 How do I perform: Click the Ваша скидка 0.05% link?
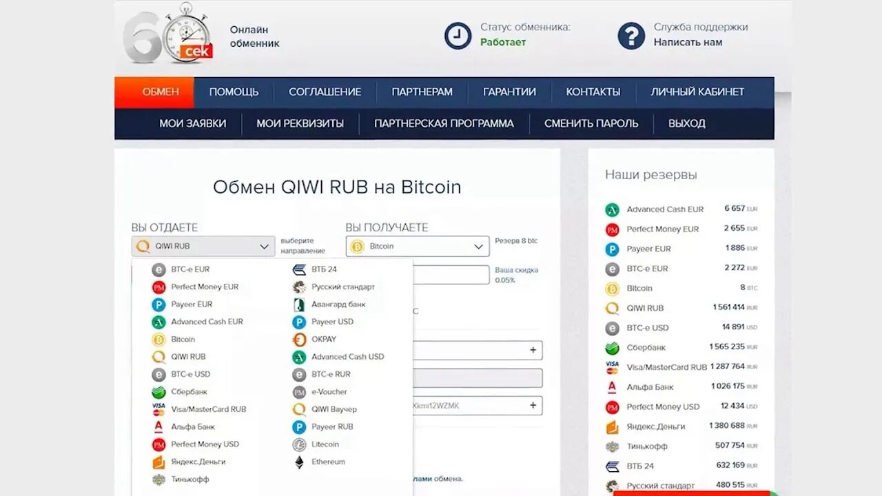(516, 275)
